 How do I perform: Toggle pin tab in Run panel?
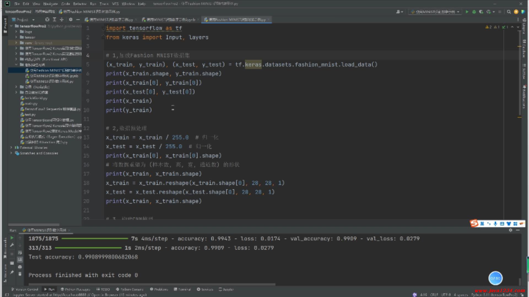click(x=12, y=272)
